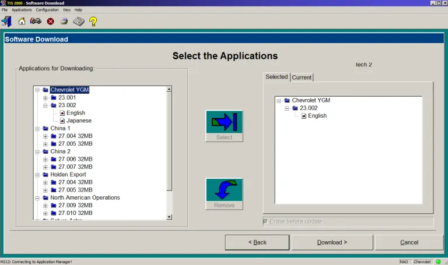The height and width of the screenshot is (265, 448).
Task: Open the vehicle selection car icon
Action: pos(36,21)
